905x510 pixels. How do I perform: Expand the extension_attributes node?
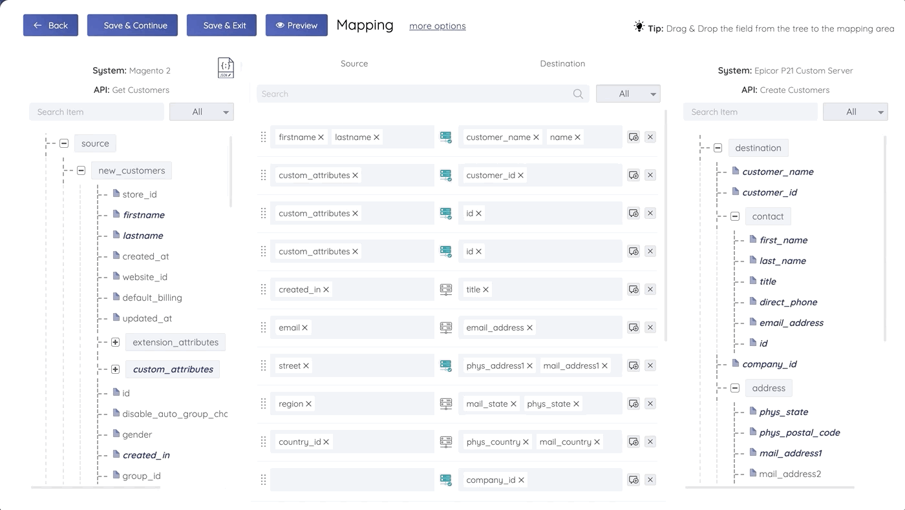pyautogui.click(x=115, y=342)
